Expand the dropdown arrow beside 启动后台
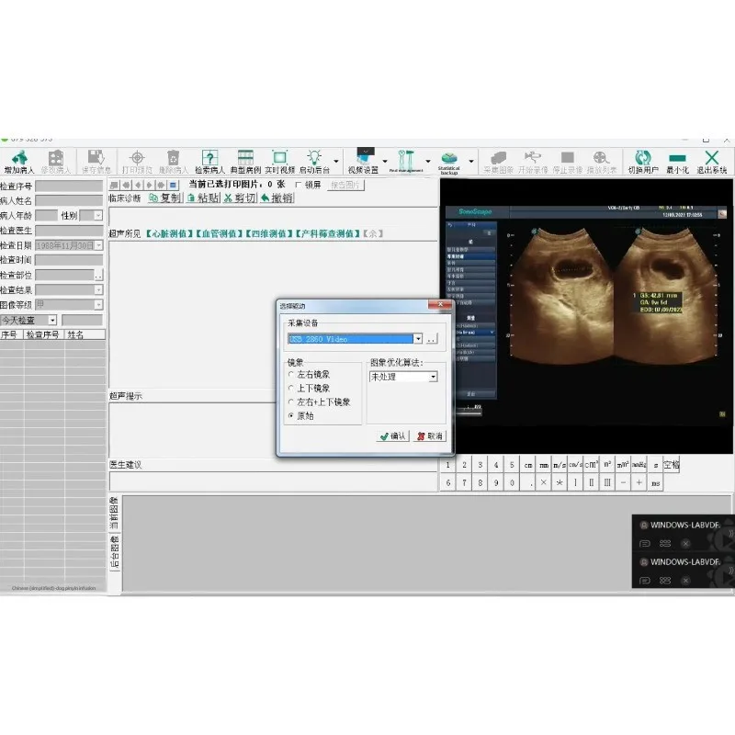The height and width of the screenshot is (735, 735). point(335,162)
